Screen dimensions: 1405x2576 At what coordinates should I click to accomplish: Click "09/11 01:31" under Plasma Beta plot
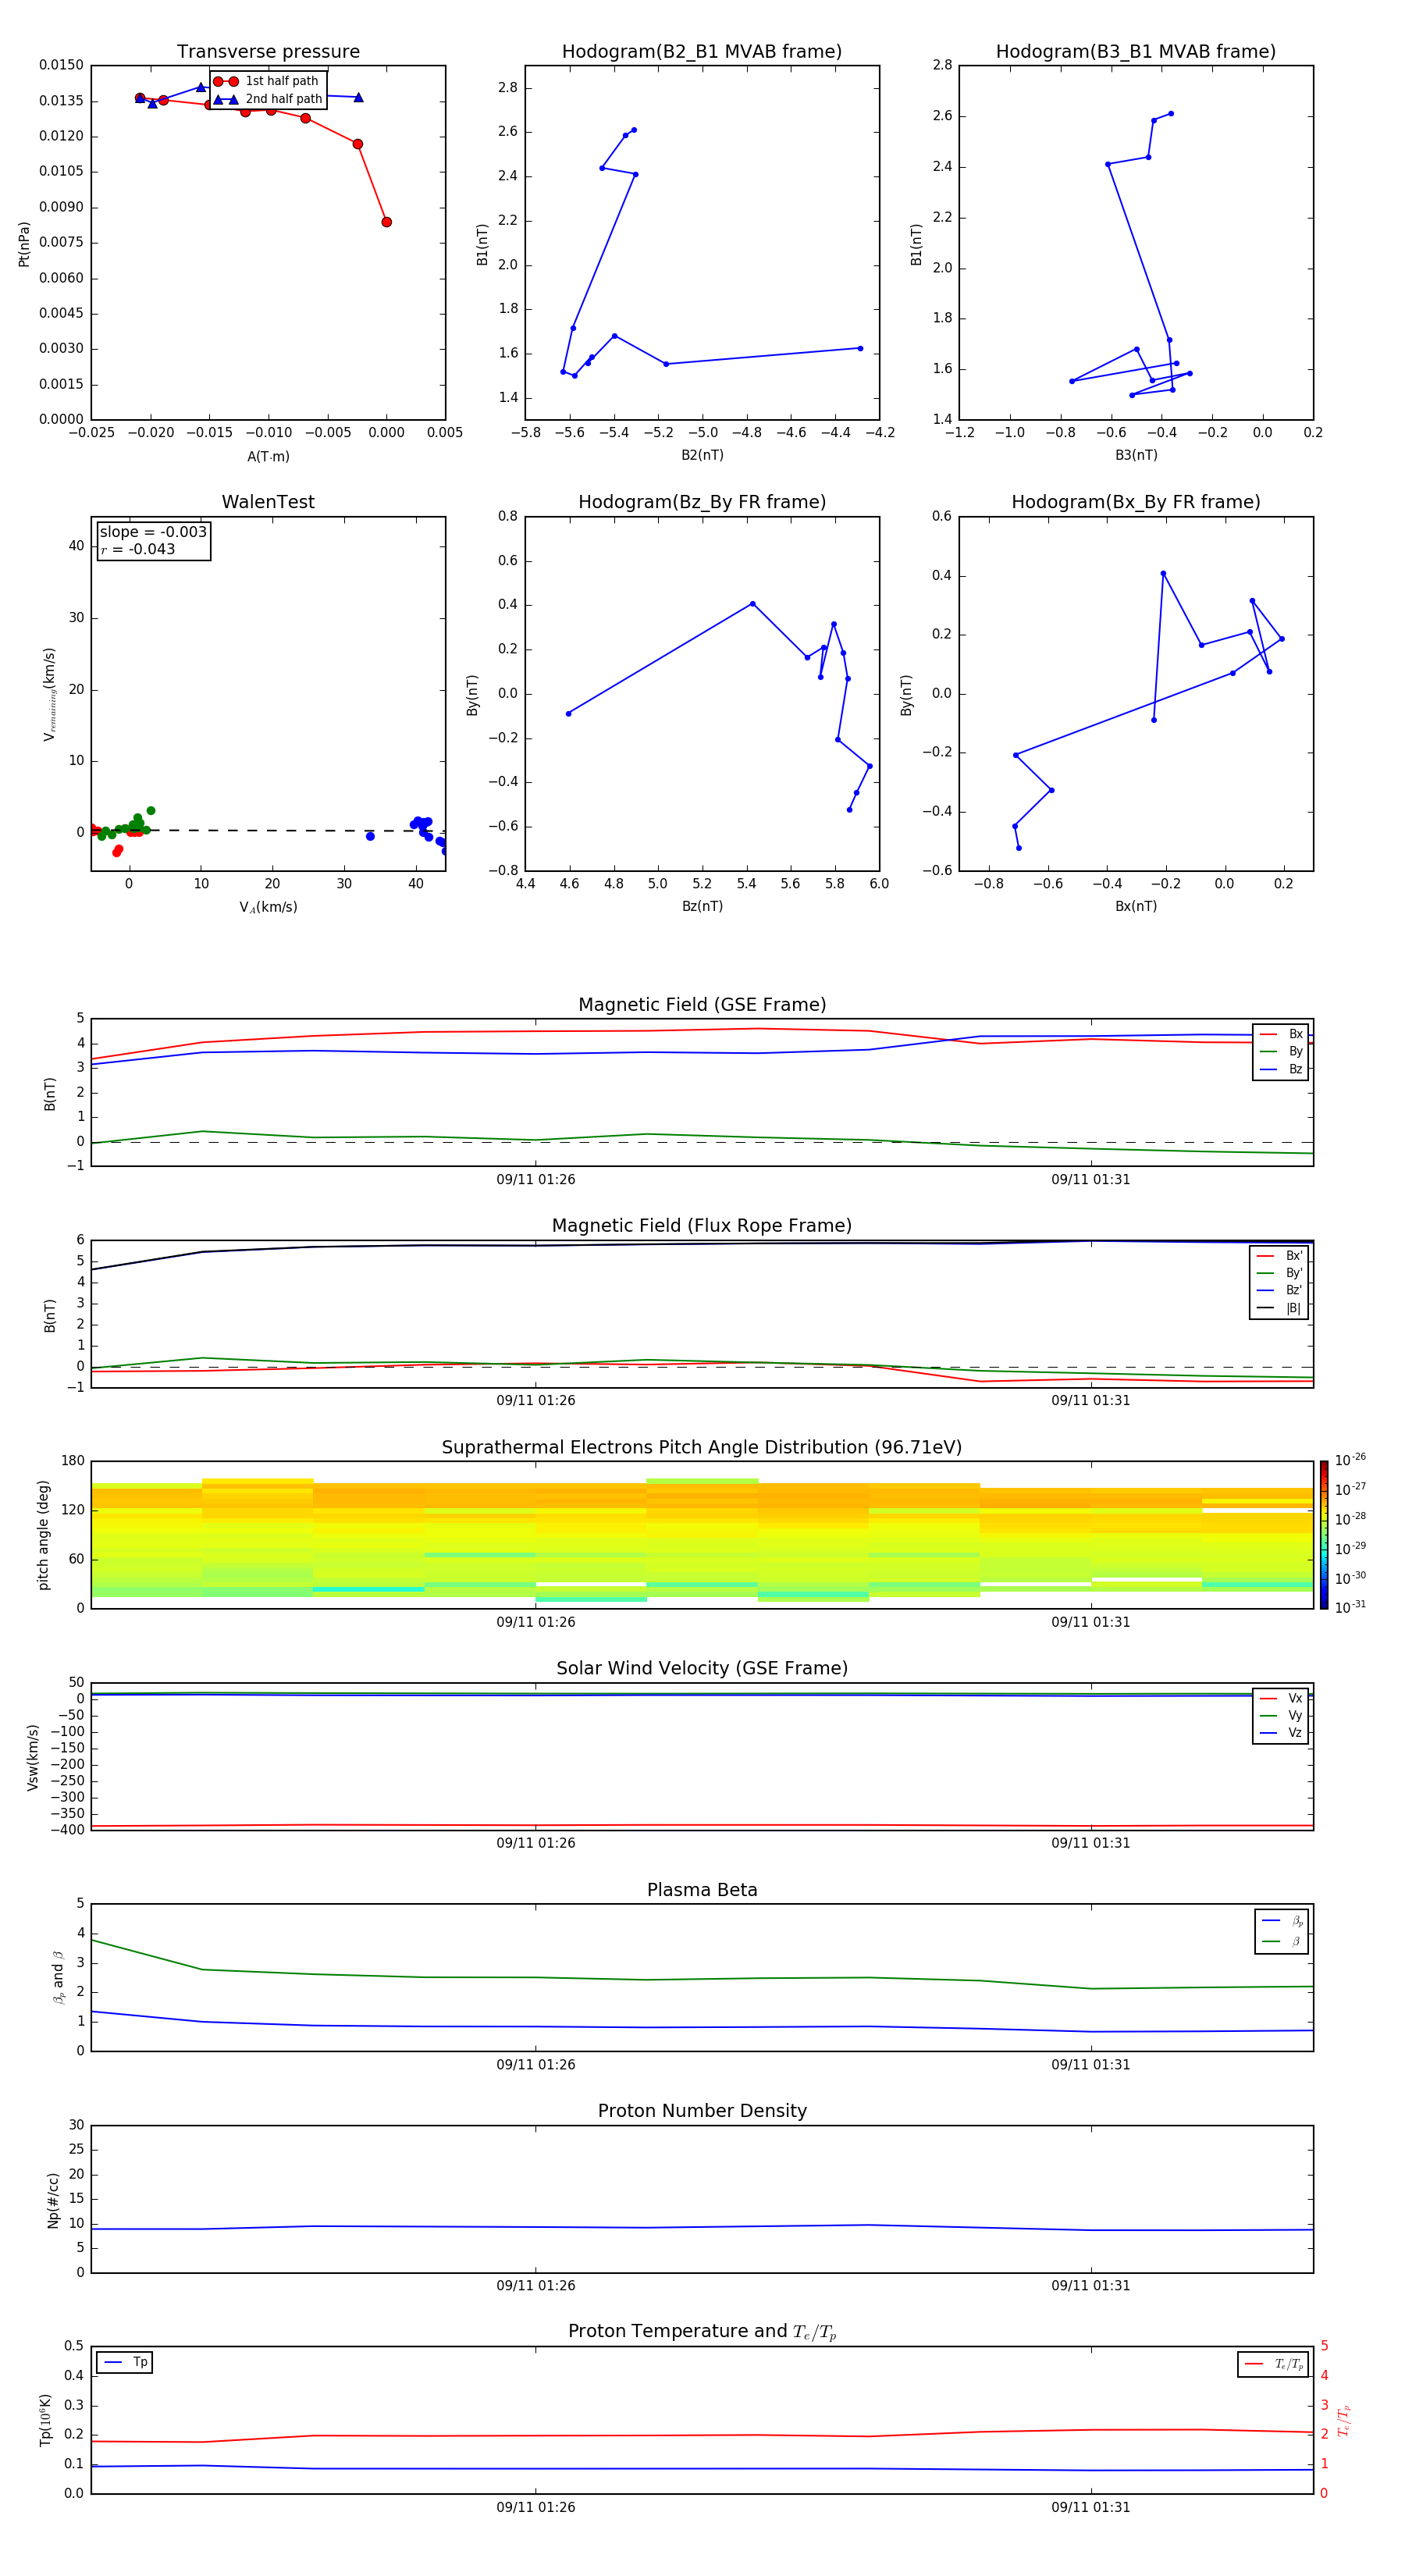[x=1091, y=2065]
